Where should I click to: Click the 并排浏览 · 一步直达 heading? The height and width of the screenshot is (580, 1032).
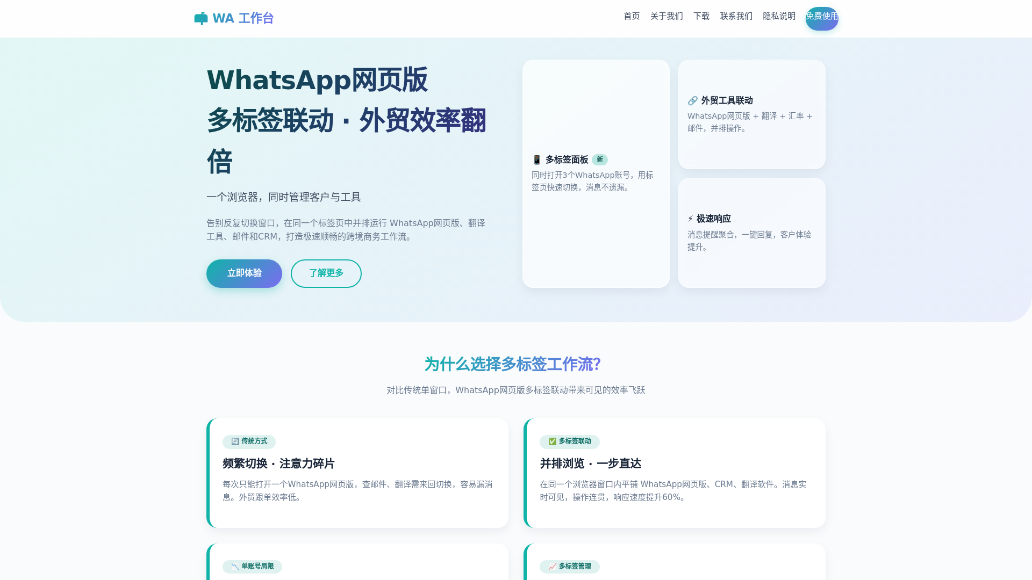591,463
